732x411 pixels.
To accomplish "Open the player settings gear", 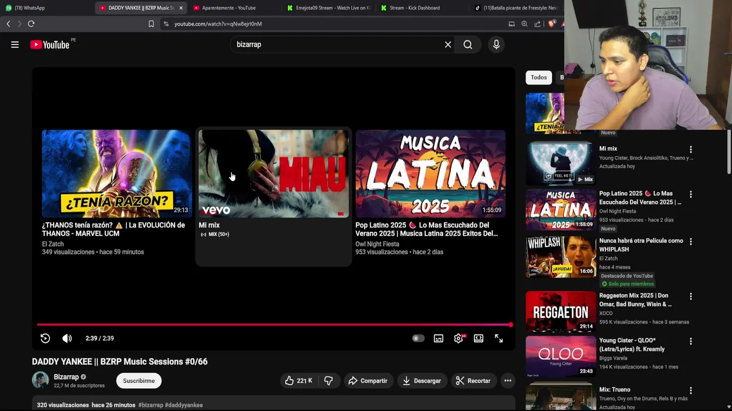I will [x=459, y=339].
